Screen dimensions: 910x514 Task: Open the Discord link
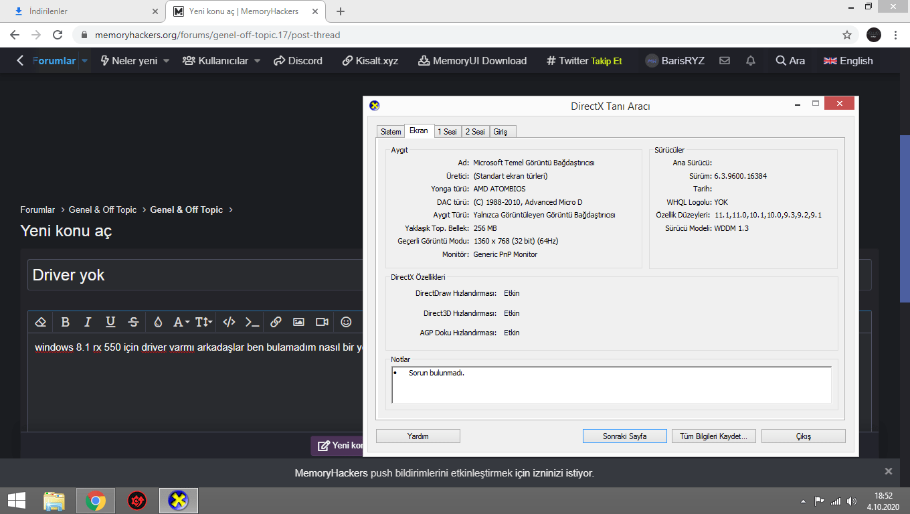click(x=298, y=61)
